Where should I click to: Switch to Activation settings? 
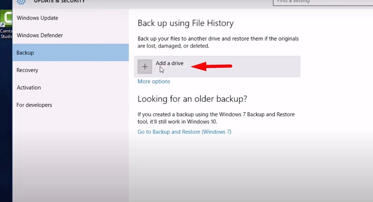(x=28, y=88)
